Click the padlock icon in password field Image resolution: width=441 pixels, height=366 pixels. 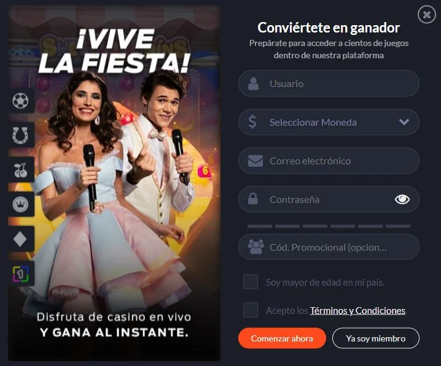click(x=253, y=199)
